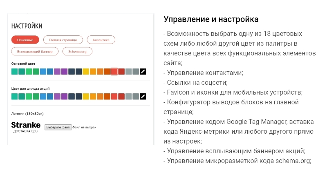The image size is (327, 183).
Task: Select the Аналитика tab
Action: click(101, 40)
